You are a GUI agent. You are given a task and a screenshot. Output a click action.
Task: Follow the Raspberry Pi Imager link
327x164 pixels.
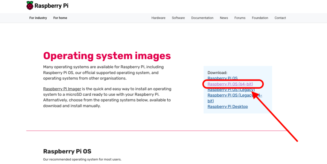pyautogui.click(x=62, y=89)
